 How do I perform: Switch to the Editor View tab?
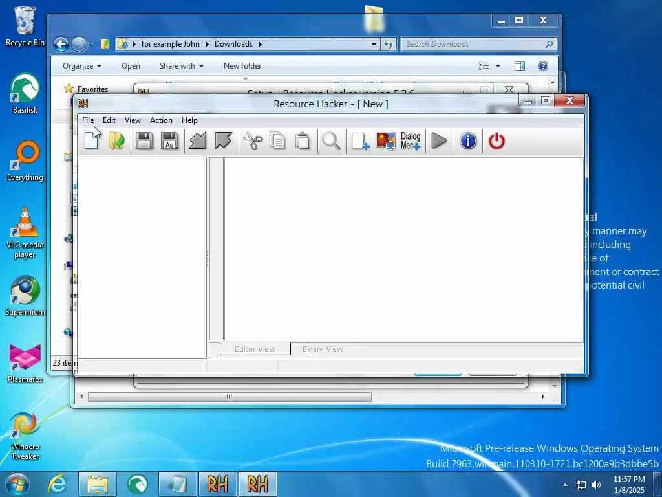(255, 349)
